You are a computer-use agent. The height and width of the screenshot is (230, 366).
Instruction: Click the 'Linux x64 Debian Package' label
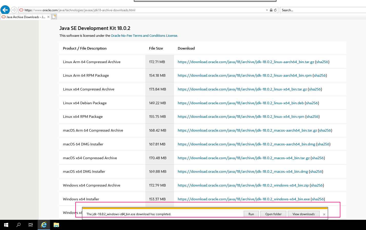pos(85,103)
